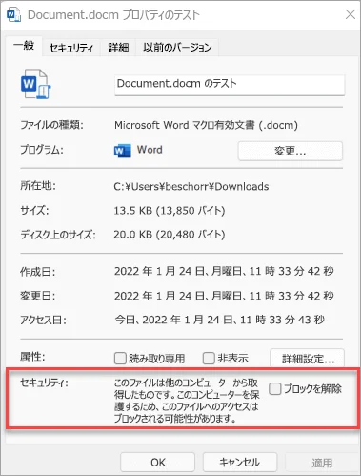Click the Word document icon in title bar

click(13, 14)
